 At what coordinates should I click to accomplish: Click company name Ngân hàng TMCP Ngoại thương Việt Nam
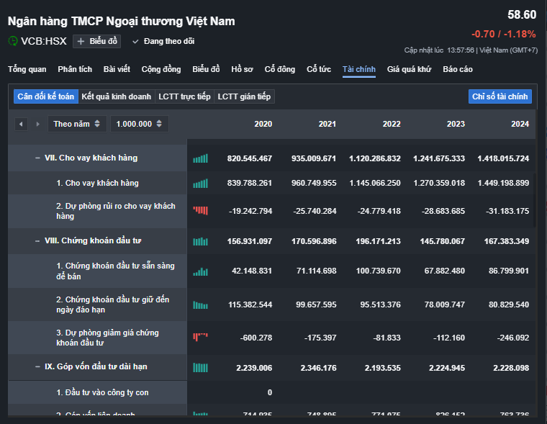[x=122, y=22]
